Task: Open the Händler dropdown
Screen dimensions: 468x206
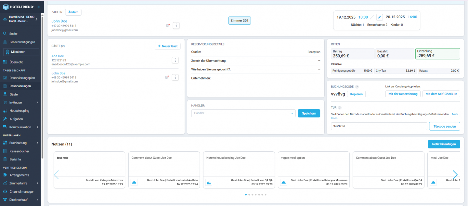Action: [x=243, y=113]
